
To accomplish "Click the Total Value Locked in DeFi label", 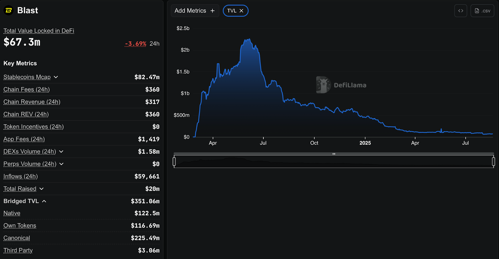I will click(x=39, y=31).
